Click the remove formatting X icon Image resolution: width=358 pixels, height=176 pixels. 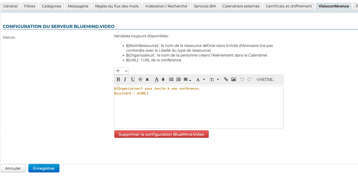[147, 79]
